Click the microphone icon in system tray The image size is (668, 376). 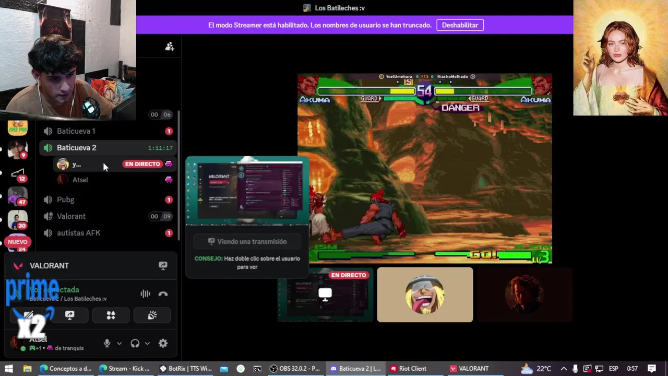pos(575,369)
